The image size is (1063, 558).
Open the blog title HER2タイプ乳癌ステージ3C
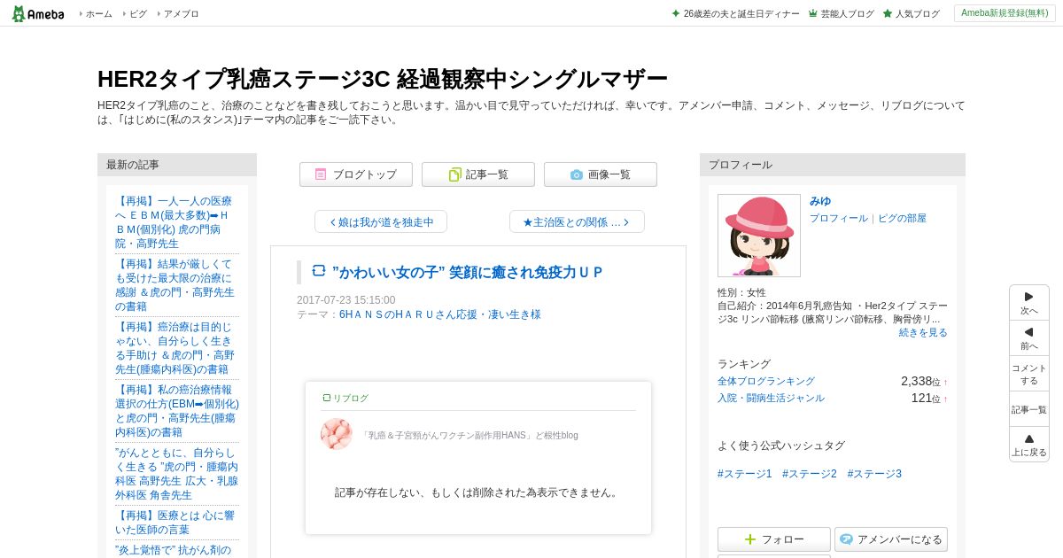click(x=382, y=79)
